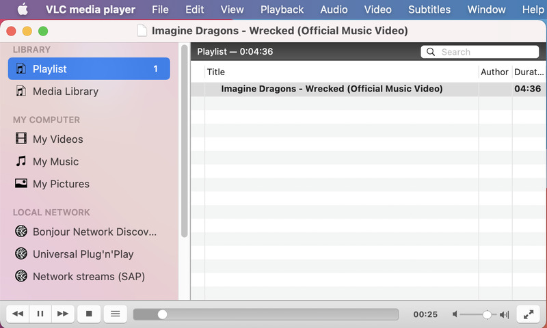Viewport: 547px width, 328px height.
Task: Pause playback with the pause button
Action: pos(40,314)
